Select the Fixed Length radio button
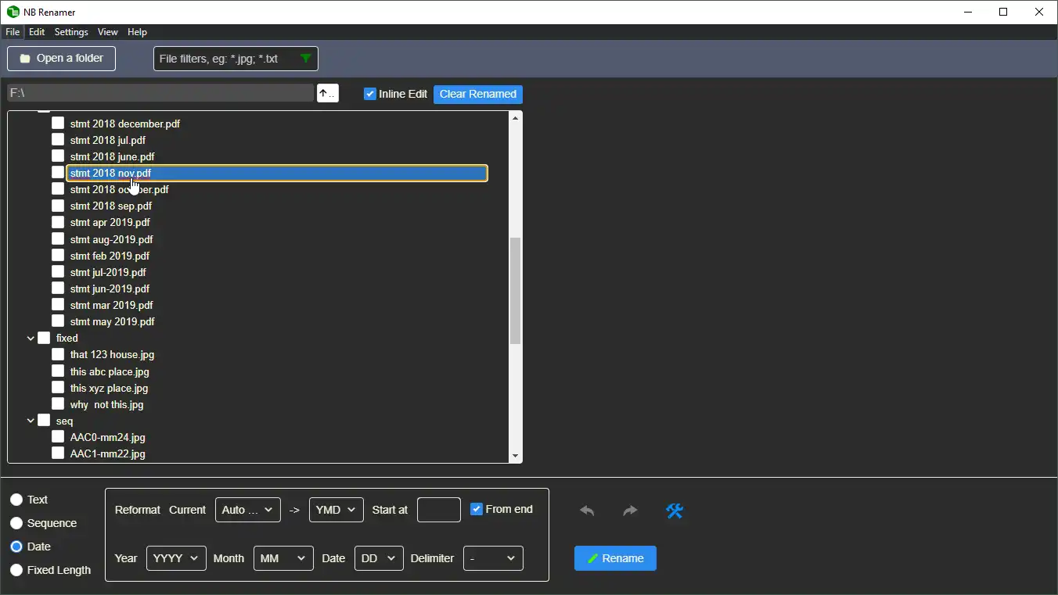Screen dimensions: 1058x595 click(x=16, y=570)
